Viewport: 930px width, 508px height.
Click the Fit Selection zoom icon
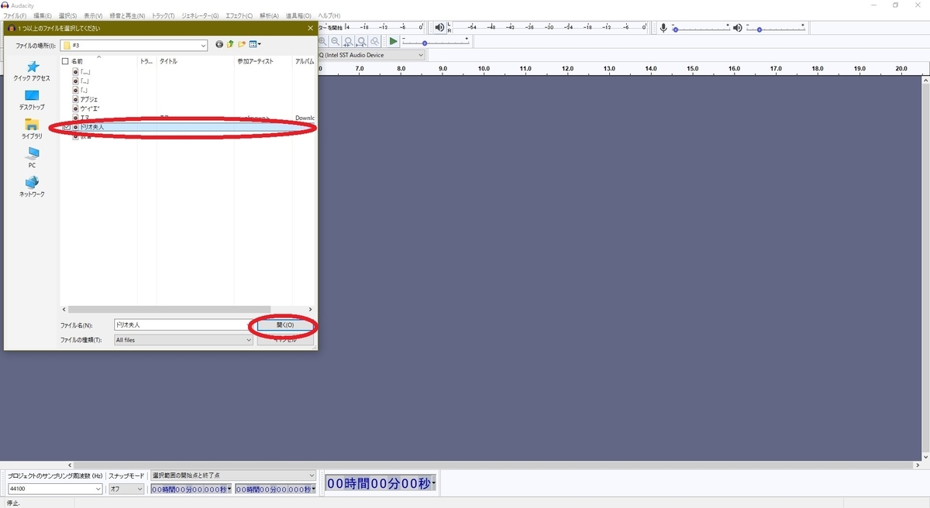coord(347,41)
